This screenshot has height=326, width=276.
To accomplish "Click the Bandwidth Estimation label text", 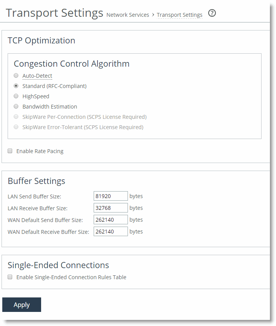I will click(x=49, y=107).
